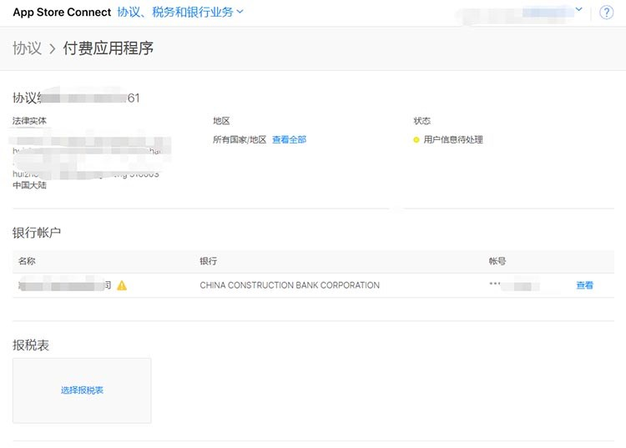Open the user account dropdown chevron
The width and height of the screenshot is (626, 448).
578,9
